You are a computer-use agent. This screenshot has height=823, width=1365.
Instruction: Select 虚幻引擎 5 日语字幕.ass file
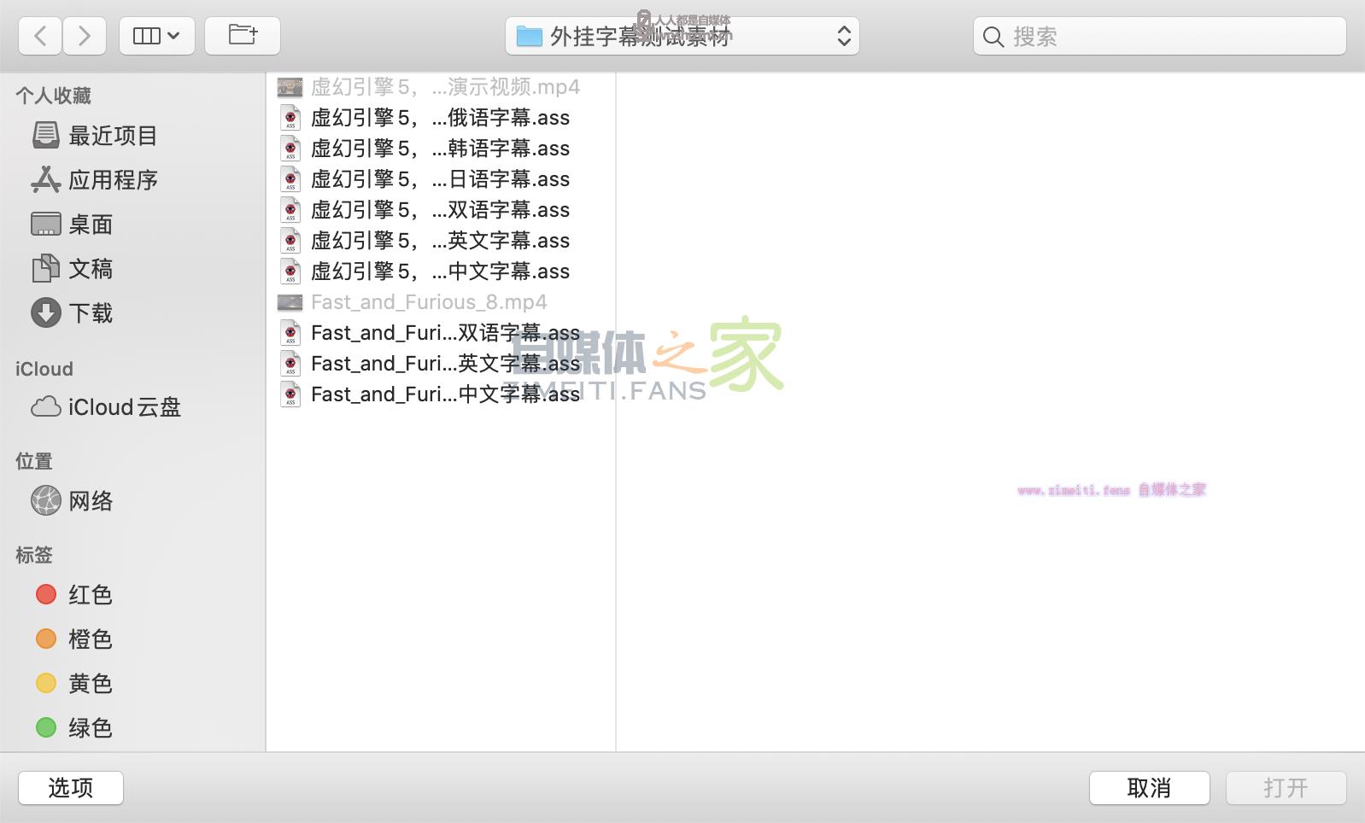[441, 179]
